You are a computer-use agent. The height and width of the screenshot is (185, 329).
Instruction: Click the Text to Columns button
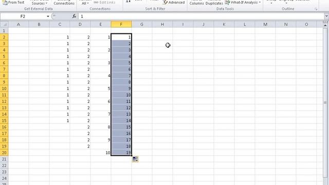pyautogui.click(x=196, y=3)
